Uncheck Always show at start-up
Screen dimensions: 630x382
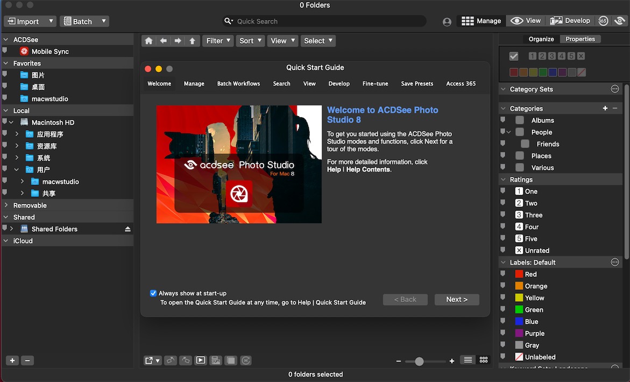pyautogui.click(x=153, y=293)
